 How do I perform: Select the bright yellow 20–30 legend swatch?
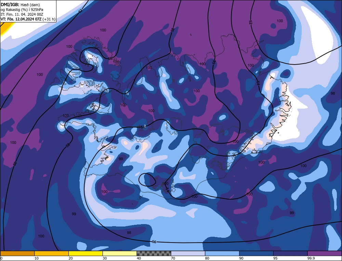tap(85, 253)
